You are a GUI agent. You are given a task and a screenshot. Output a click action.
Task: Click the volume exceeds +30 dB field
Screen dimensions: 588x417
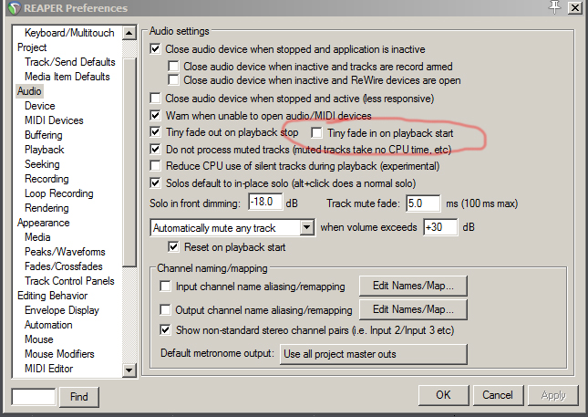(440, 227)
